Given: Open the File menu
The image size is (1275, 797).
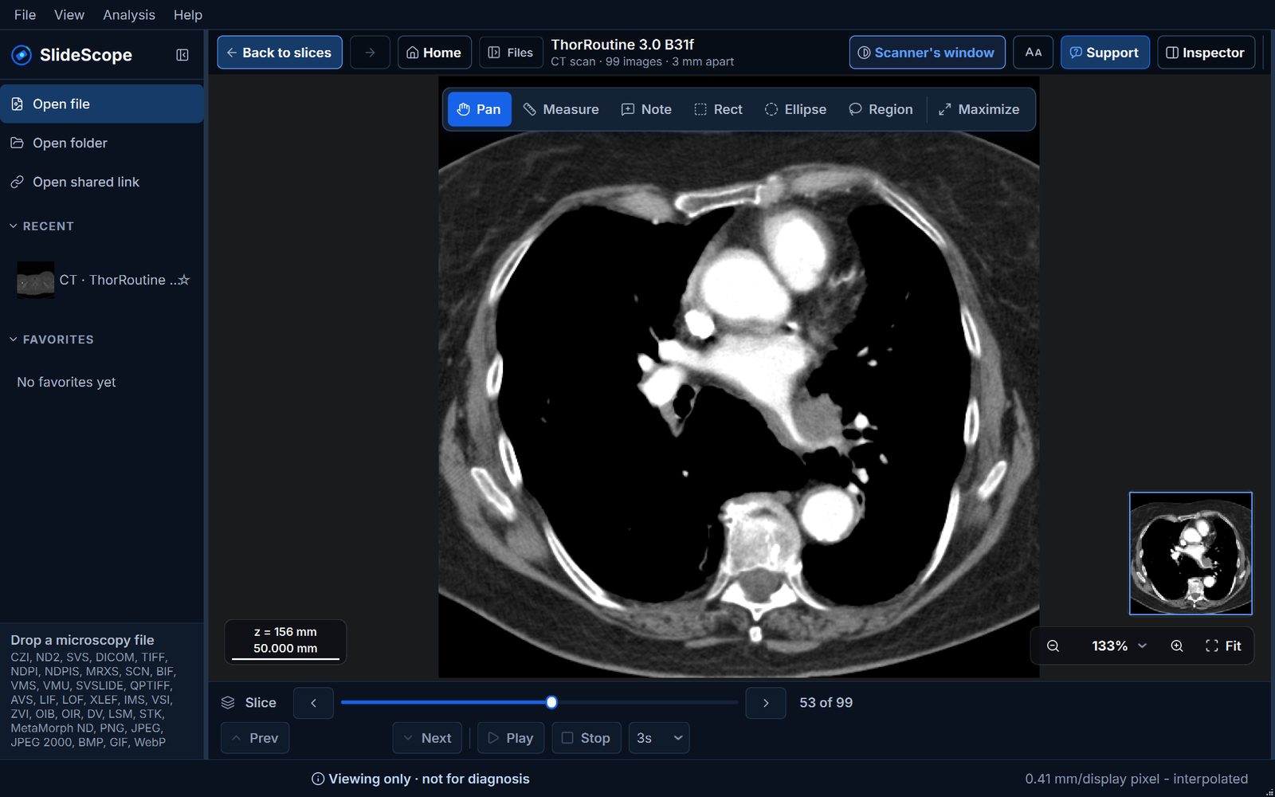Looking at the screenshot, I should [25, 15].
